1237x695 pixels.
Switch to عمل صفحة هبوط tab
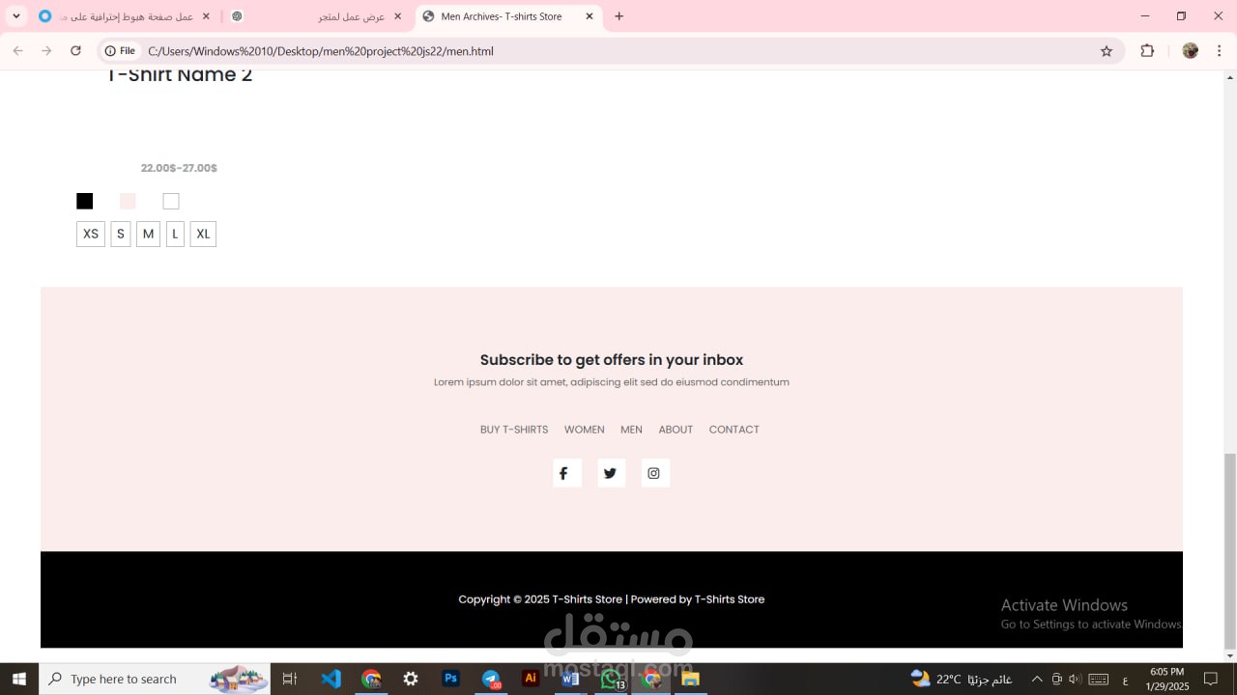coord(124,16)
